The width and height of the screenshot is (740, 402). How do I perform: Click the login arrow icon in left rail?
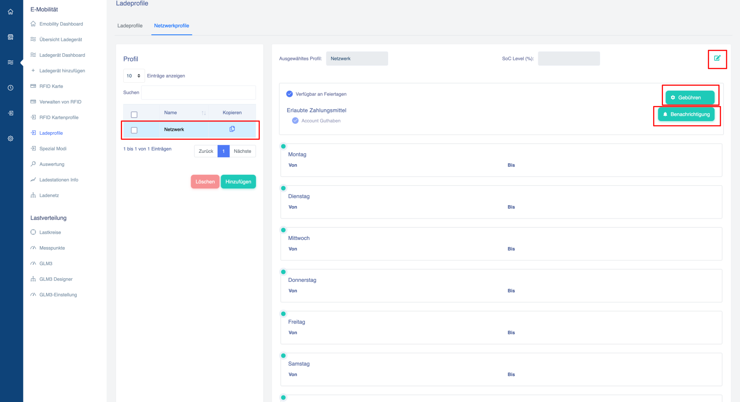pos(11,113)
